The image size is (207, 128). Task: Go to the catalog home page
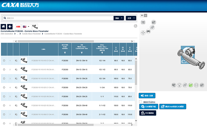pos(3,26)
